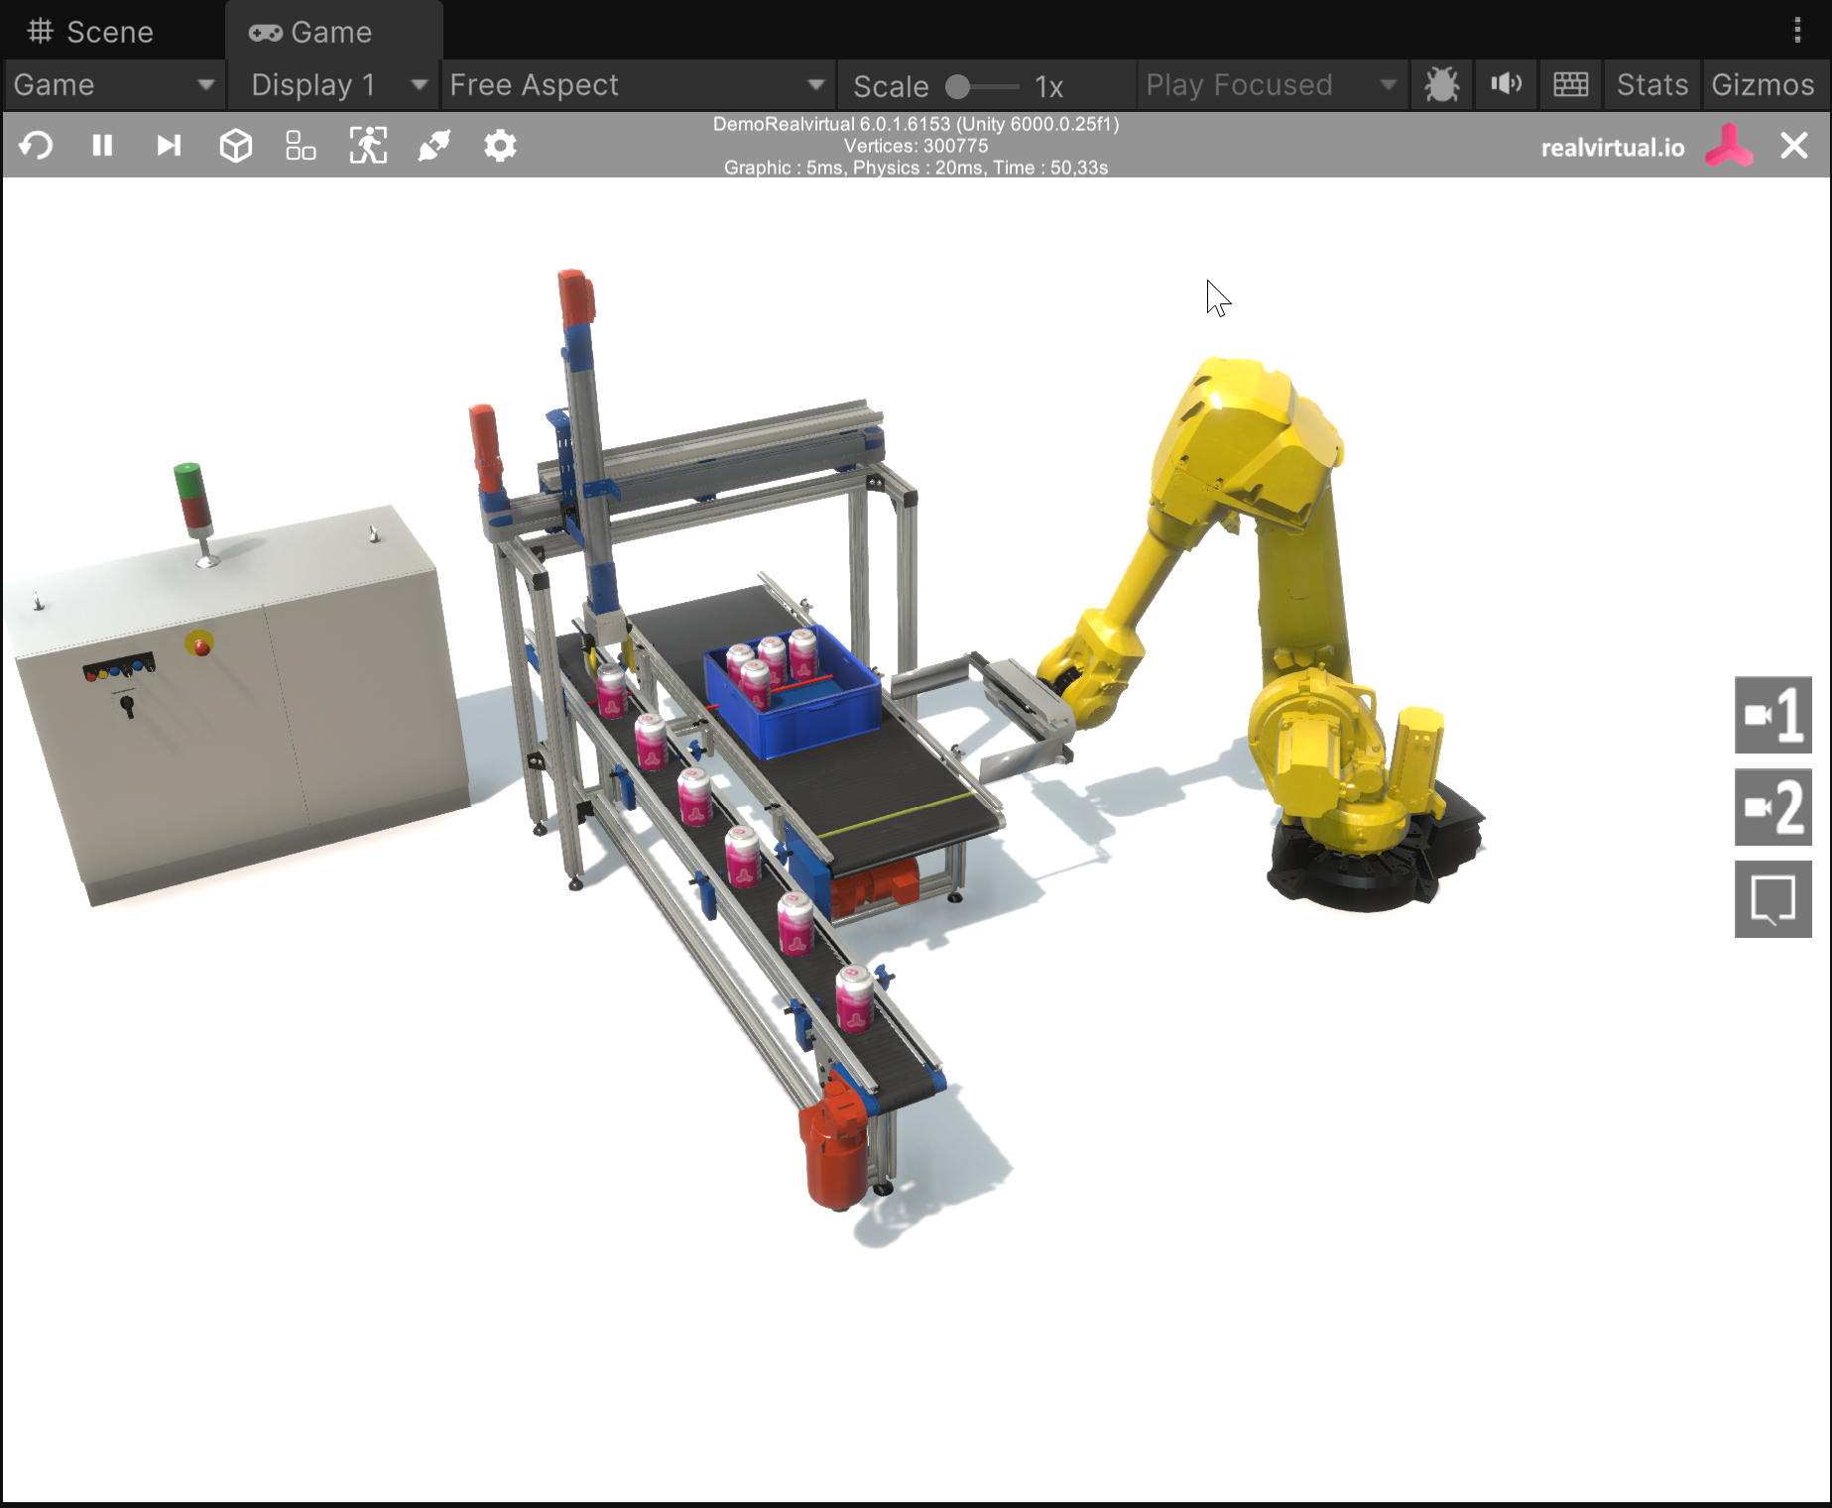
Task: Activate the walking person mode icon
Action: 368,146
